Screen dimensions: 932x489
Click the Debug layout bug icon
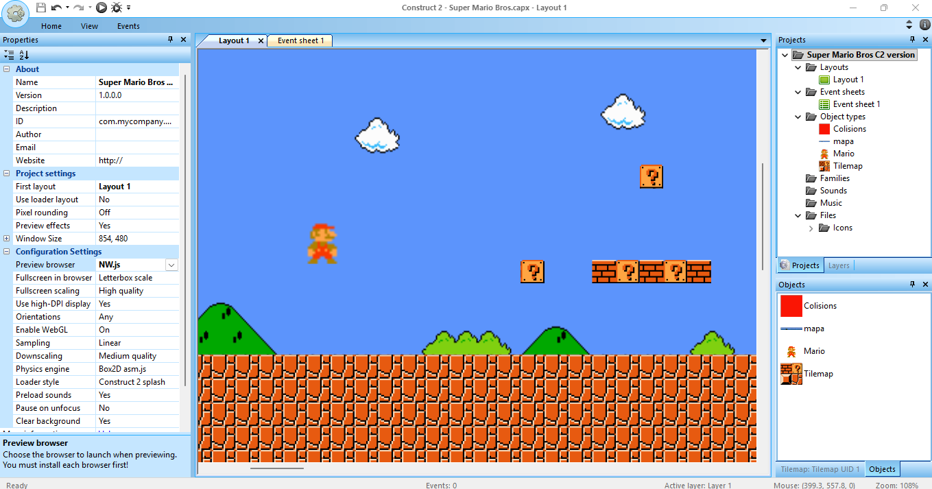tap(117, 8)
